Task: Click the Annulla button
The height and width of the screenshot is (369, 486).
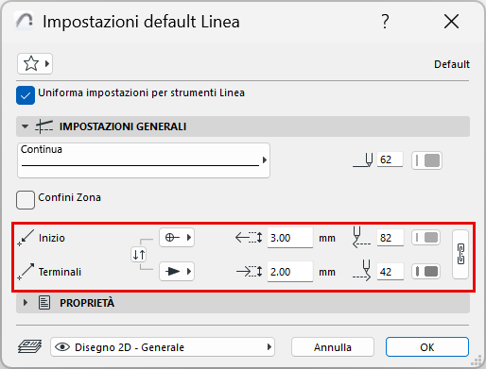Action: click(333, 347)
